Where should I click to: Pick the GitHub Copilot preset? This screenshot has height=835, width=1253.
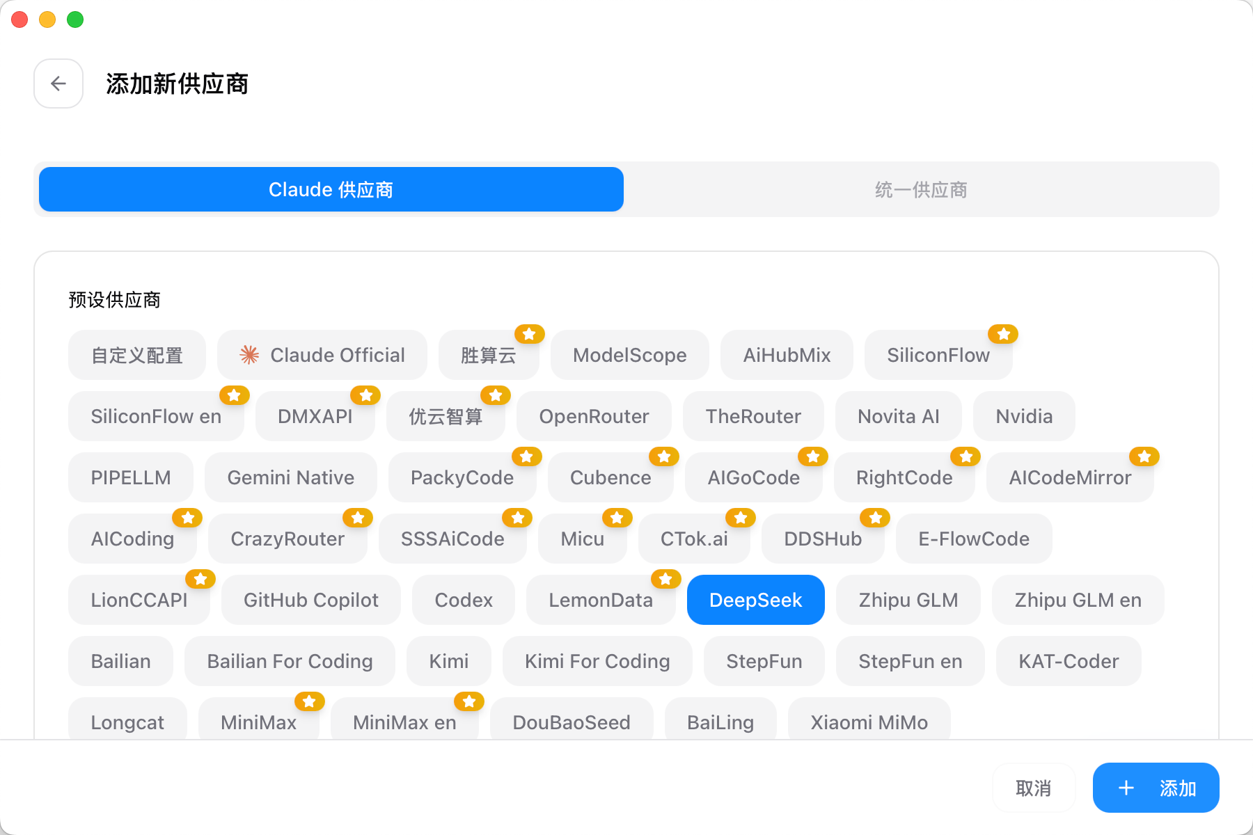tap(310, 600)
